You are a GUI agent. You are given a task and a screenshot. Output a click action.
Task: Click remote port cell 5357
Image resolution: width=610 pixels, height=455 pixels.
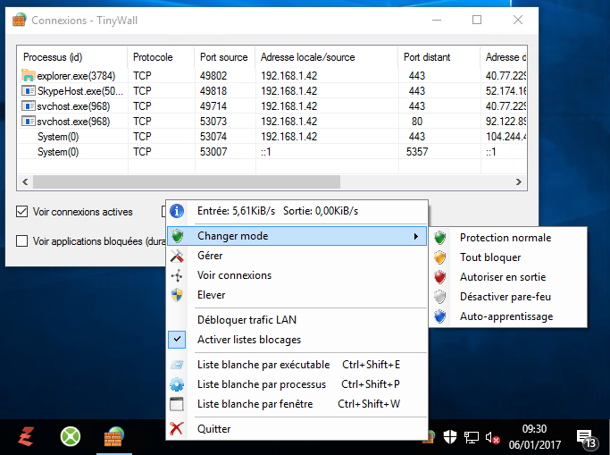point(417,152)
